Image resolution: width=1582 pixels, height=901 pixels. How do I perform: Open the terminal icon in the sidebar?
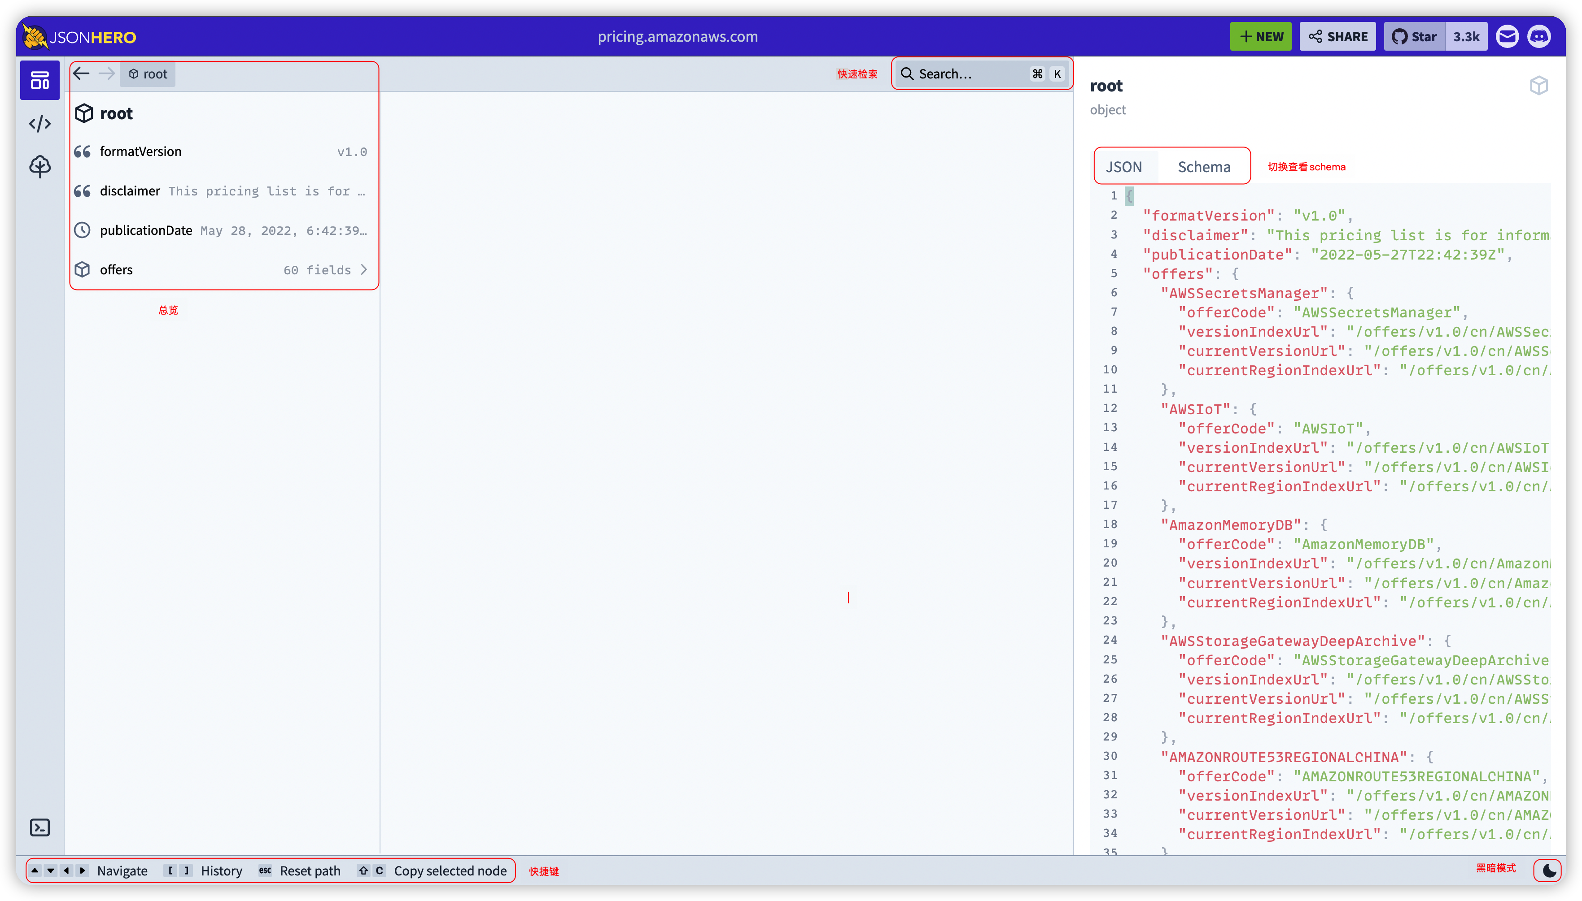(x=39, y=827)
